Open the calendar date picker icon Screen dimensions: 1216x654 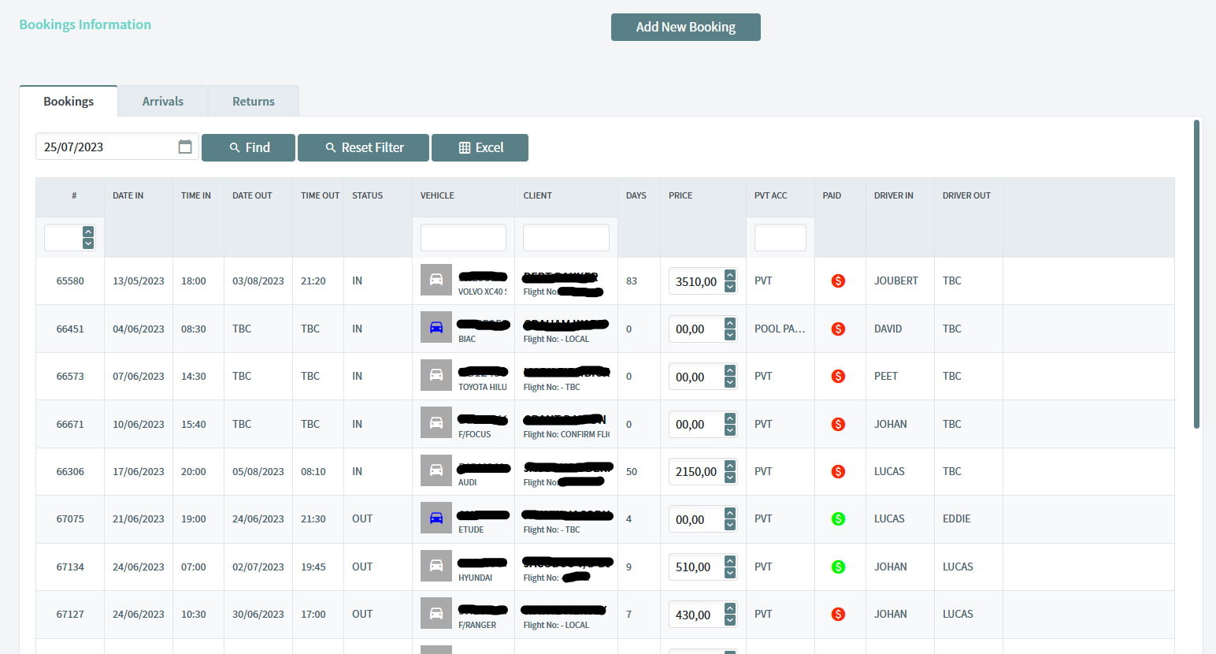click(185, 147)
